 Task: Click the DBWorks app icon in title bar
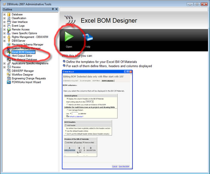[x=5, y=4]
